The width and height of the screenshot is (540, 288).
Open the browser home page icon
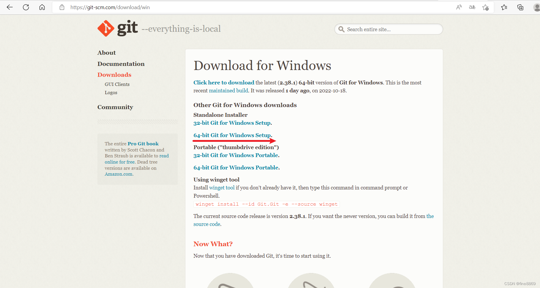[x=42, y=7]
